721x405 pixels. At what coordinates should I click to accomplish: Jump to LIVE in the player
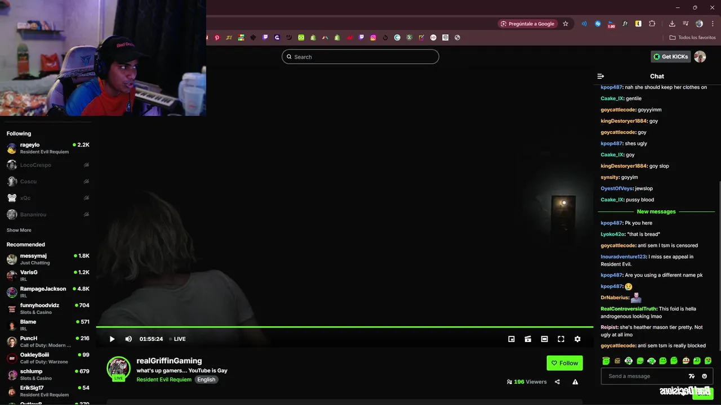[177, 339]
